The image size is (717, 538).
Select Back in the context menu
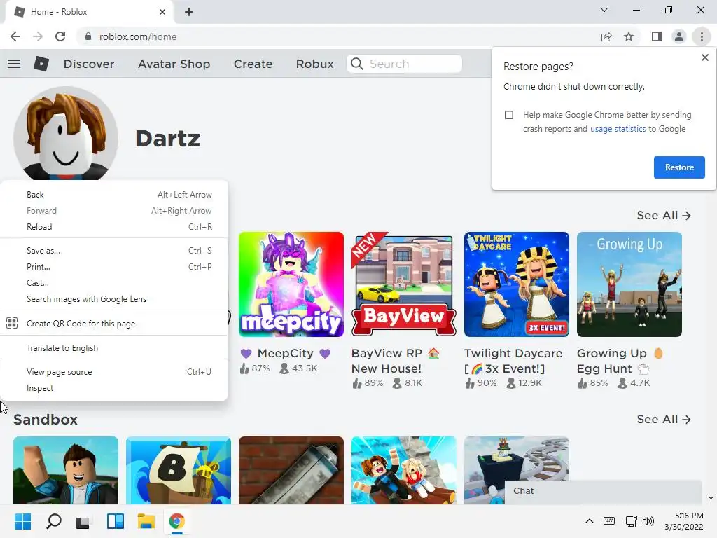[114, 195]
